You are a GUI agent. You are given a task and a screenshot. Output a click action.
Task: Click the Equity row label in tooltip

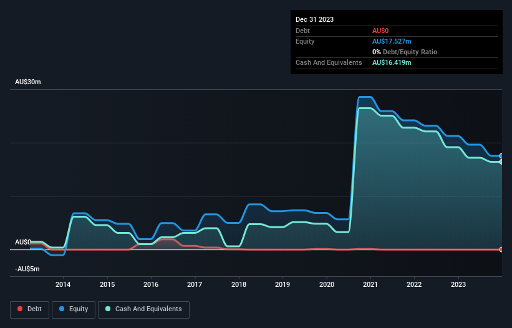pyautogui.click(x=305, y=41)
